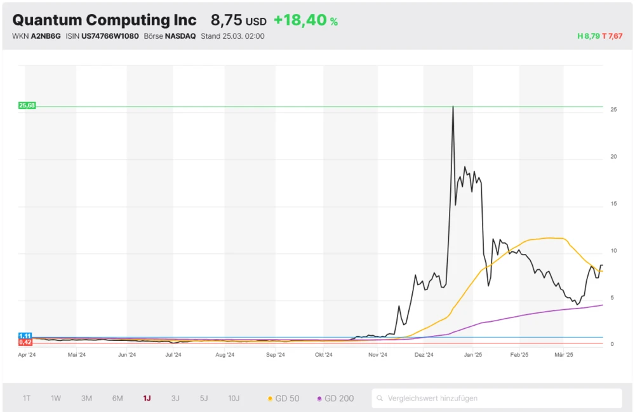This screenshot has width=635, height=412.
Task: Switch chart to 1W range
Action: (x=56, y=399)
